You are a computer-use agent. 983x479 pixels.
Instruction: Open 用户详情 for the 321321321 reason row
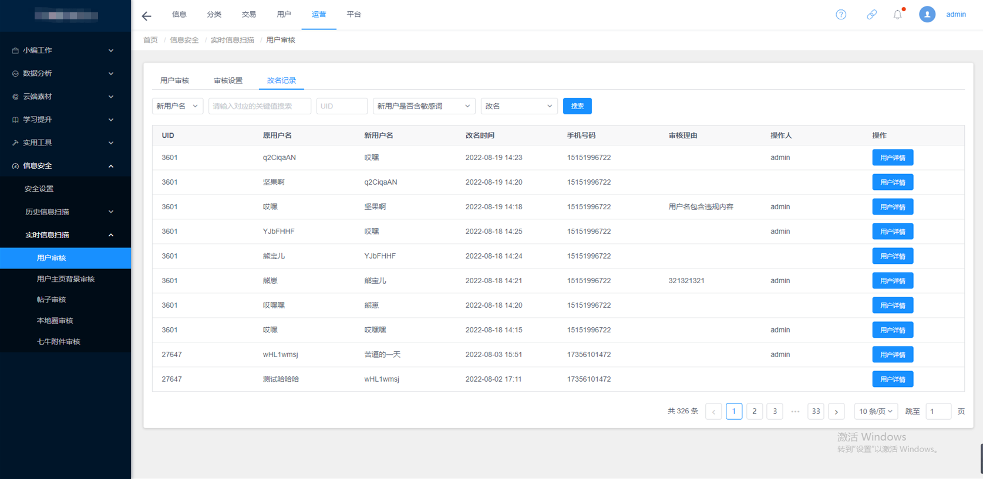coord(893,281)
